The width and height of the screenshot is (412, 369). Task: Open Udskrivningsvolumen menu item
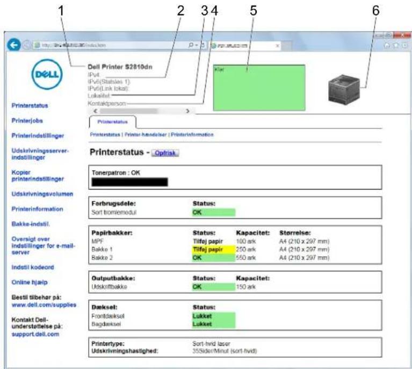pos(42,194)
